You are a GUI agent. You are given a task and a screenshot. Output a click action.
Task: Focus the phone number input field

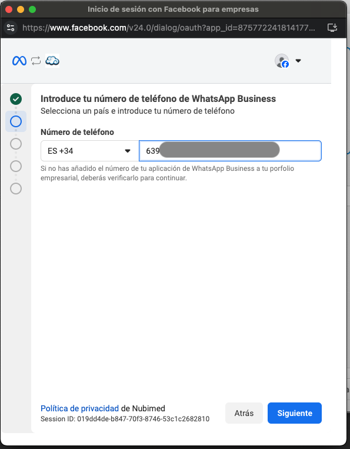coord(230,151)
